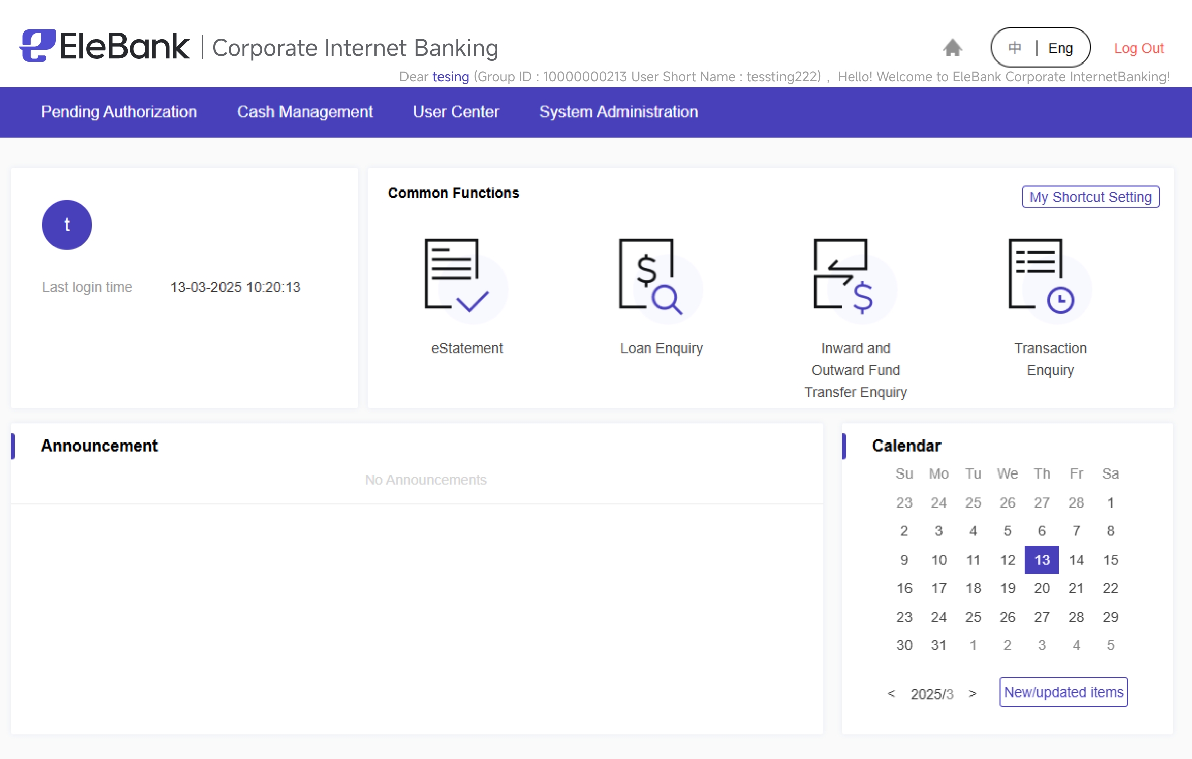This screenshot has width=1192, height=759.
Task: Click the My Shortcut Setting button
Action: [1090, 197]
